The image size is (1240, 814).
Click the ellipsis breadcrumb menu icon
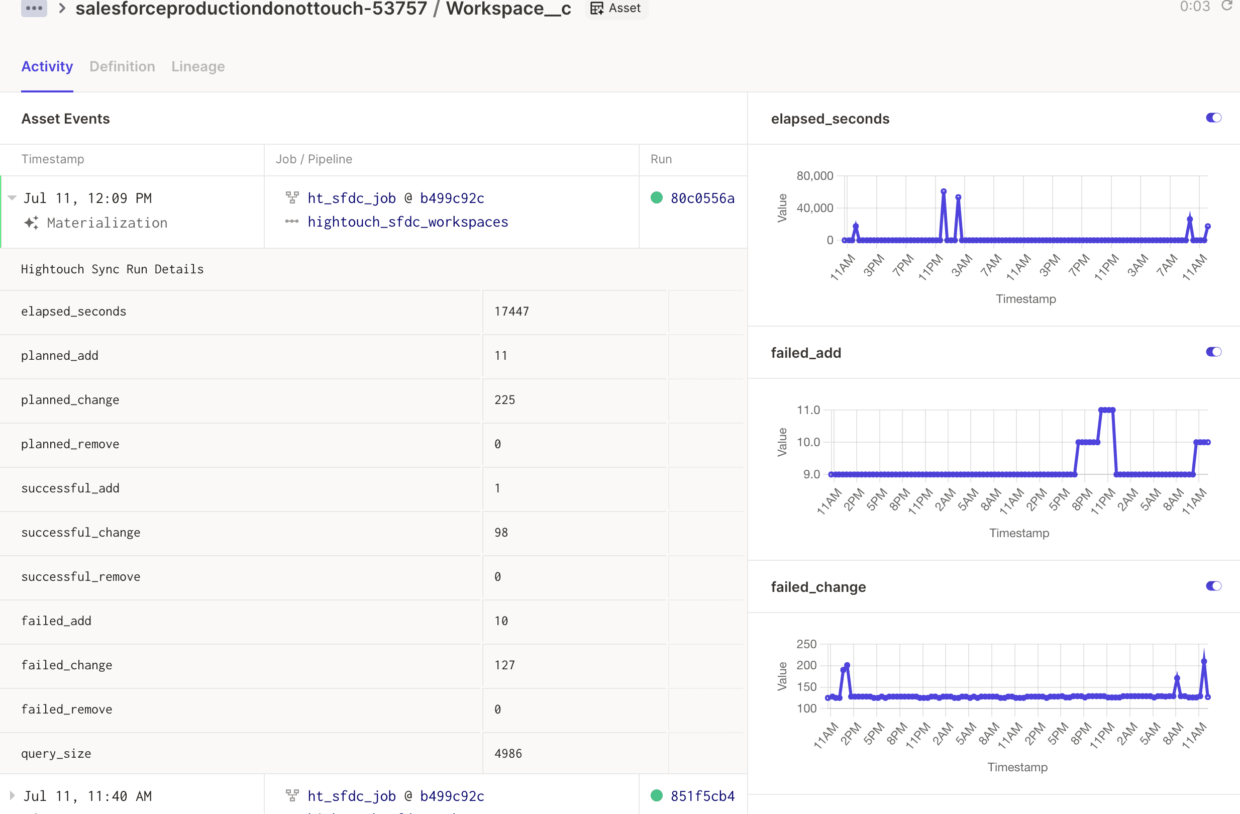[x=34, y=8]
